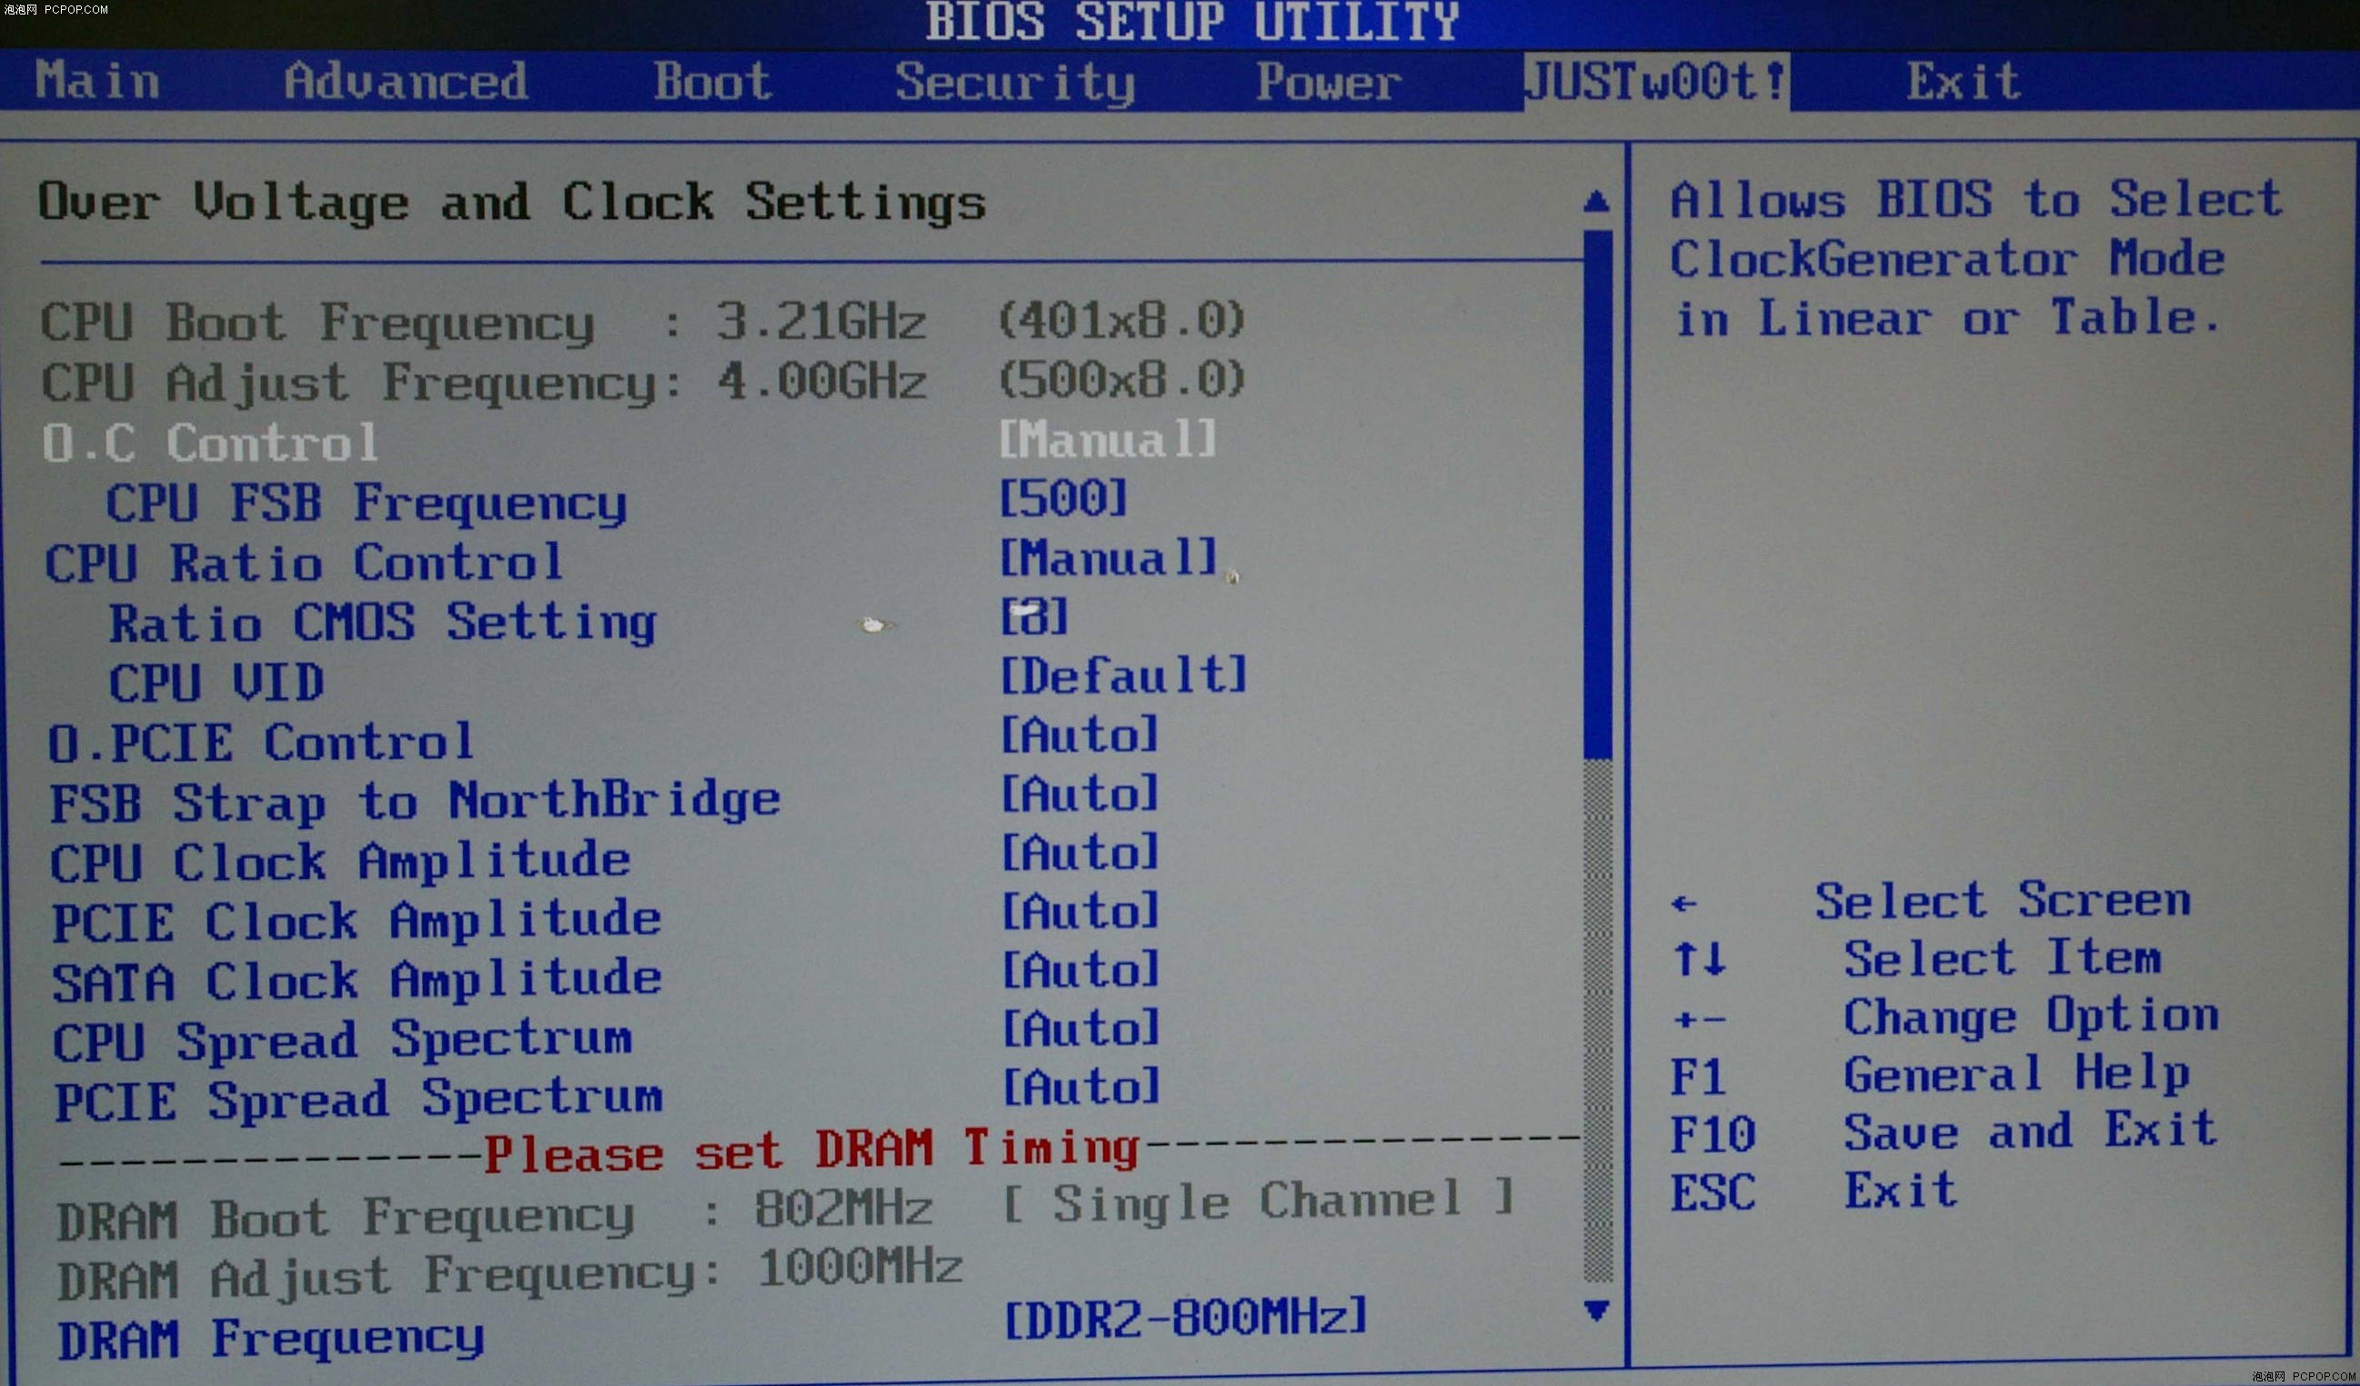The height and width of the screenshot is (1386, 2360).
Task: Switch to the Advanced tab
Action: [406, 82]
